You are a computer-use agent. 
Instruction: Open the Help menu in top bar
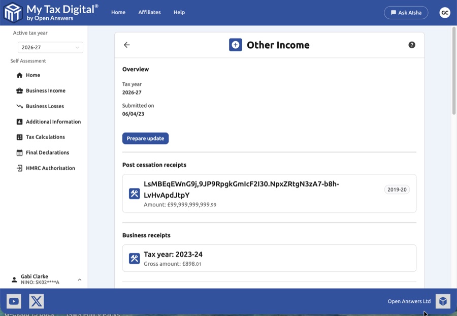click(179, 13)
